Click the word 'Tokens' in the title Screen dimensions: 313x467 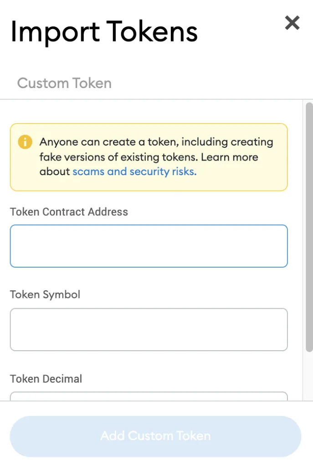click(x=152, y=31)
